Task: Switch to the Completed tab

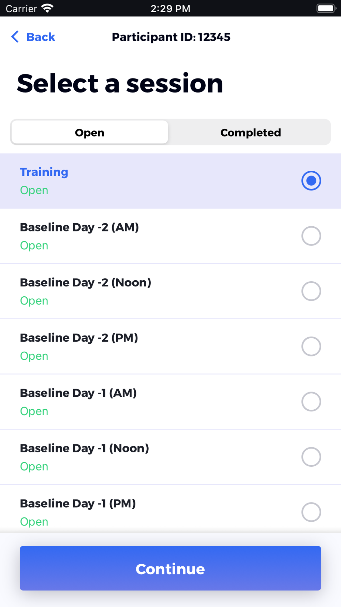Action: click(250, 132)
